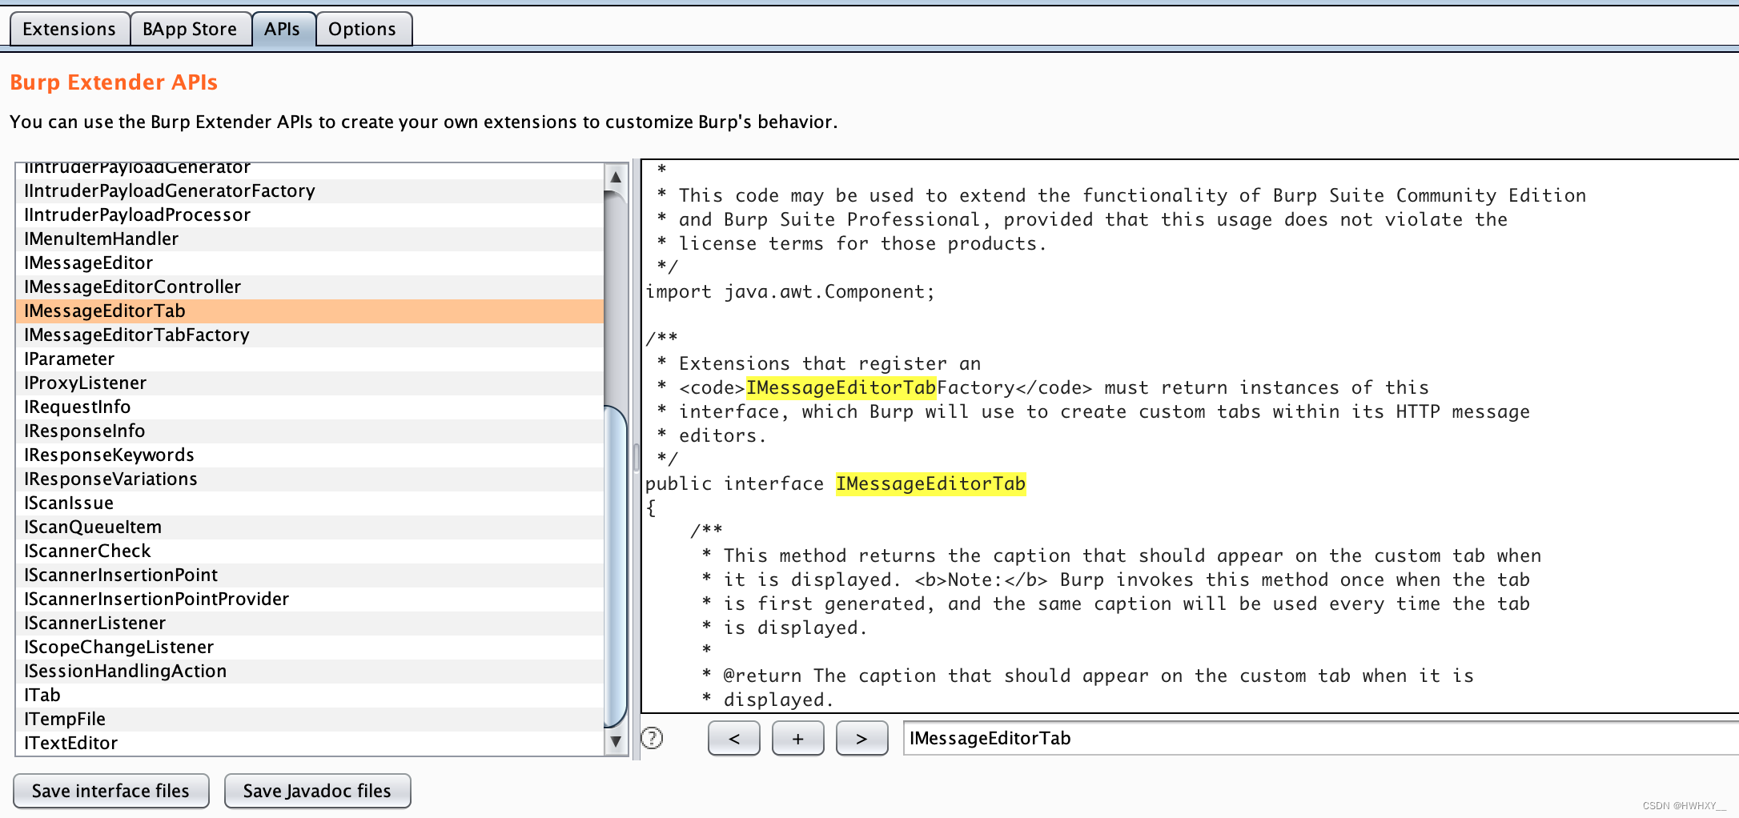
Task: Select ISessionHandlingAction in the API list
Action: pos(309,671)
